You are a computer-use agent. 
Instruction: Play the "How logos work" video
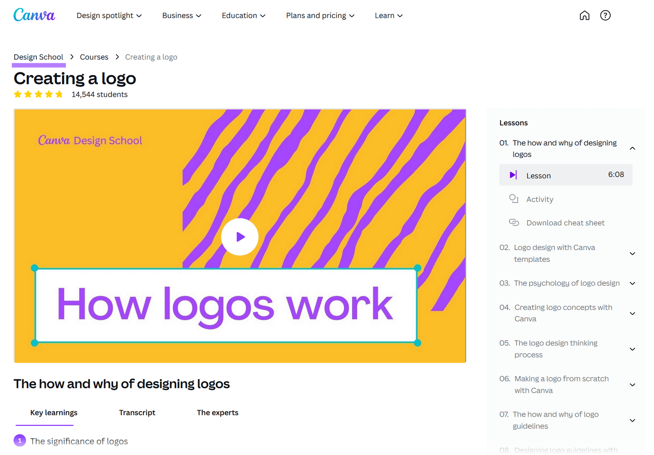point(240,236)
